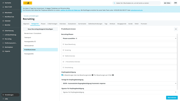Click the Startseite home icon in sidebar
180x101 pixels.
[x=3, y=3]
